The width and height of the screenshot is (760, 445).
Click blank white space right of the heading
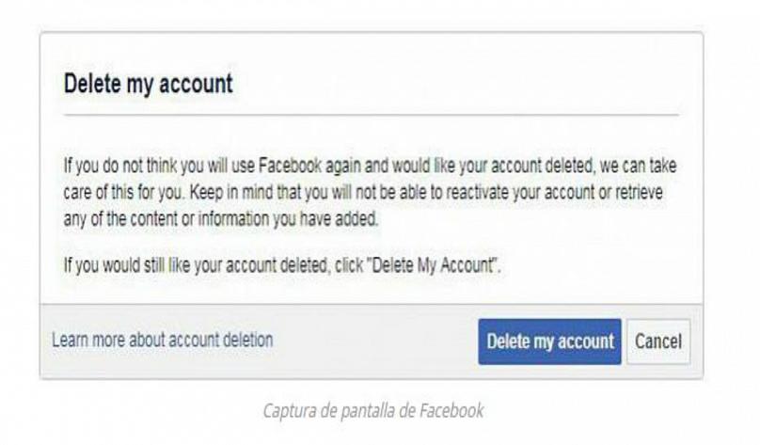pos(455,84)
